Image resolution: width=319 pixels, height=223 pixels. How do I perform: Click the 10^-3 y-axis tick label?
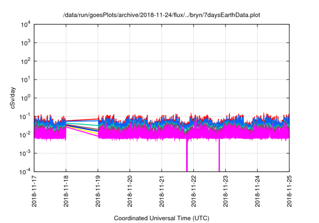tap(25, 153)
